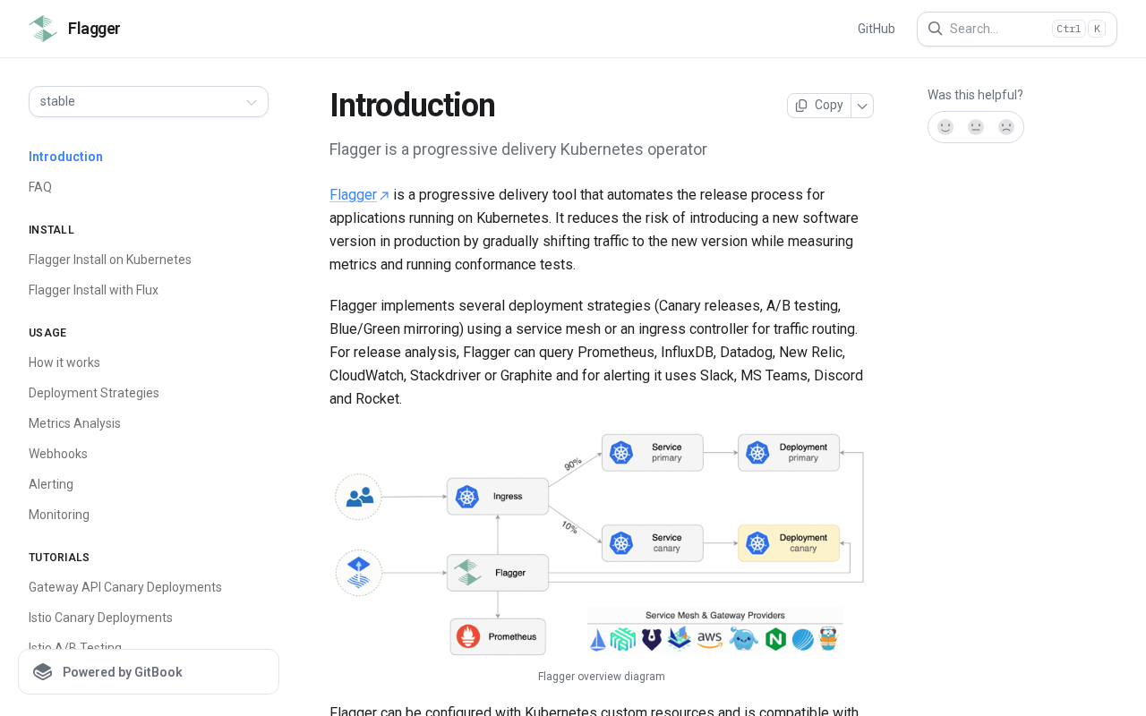Open the FAQ sidebar page
Screen dimensions: 1146x716
pyautogui.click(x=40, y=187)
